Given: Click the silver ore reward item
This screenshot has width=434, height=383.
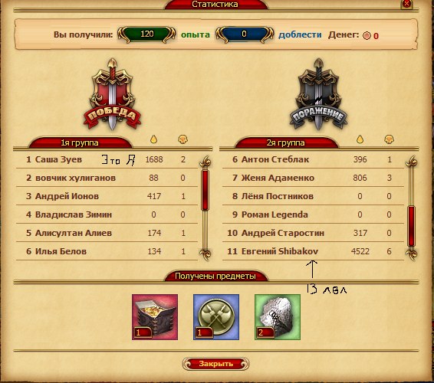Looking at the screenshot, I should coord(278,317).
